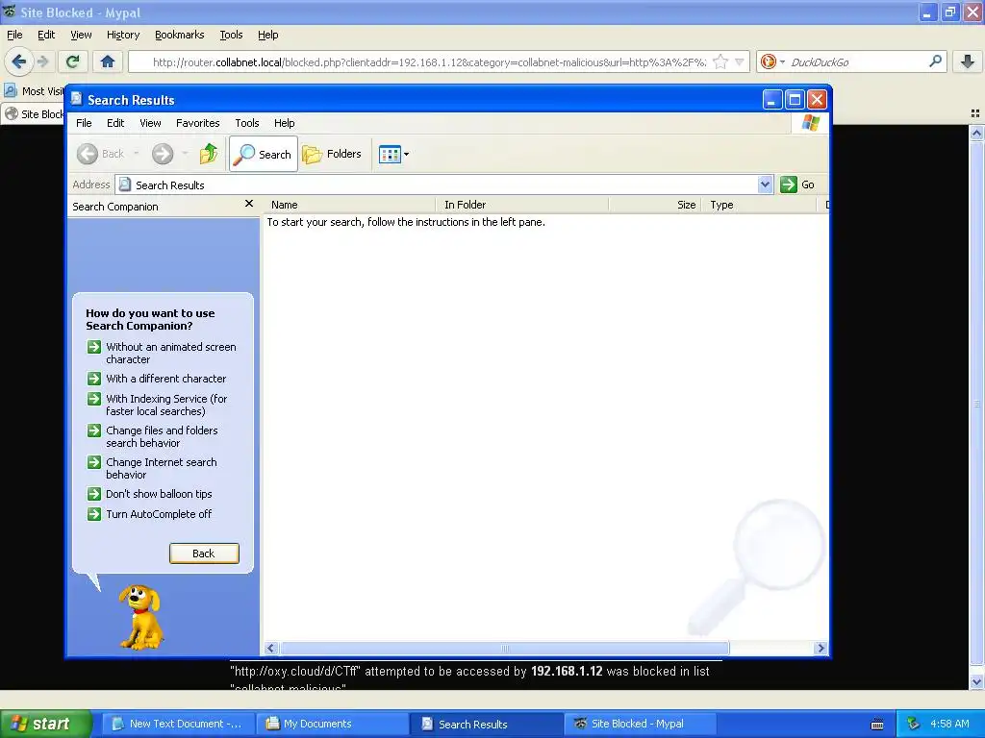Screen dimensions: 985x738
Task: Click the Most Visited bookmarks icon
Action: pyautogui.click(x=10, y=91)
